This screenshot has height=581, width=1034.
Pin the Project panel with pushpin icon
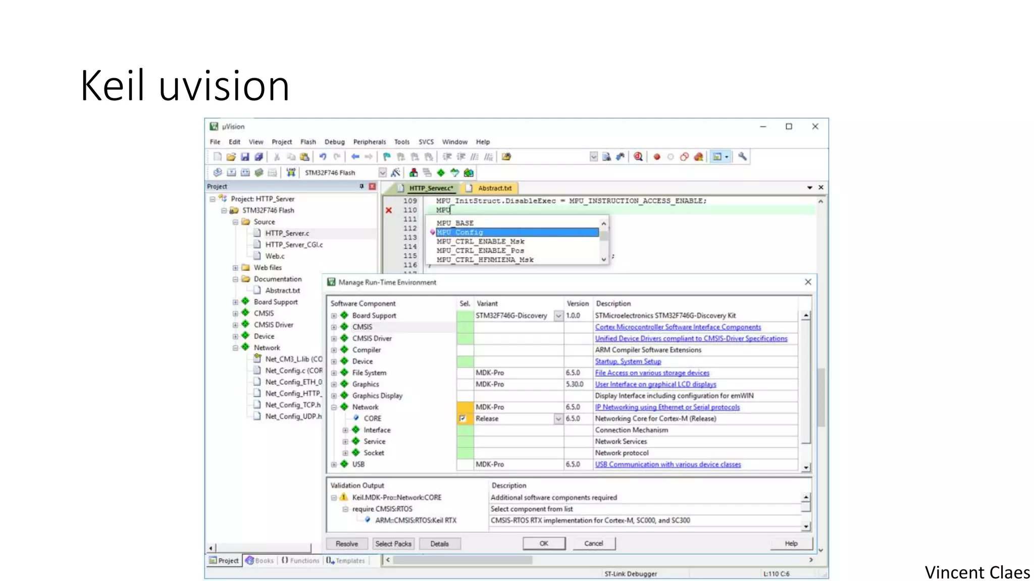tap(361, 187)
